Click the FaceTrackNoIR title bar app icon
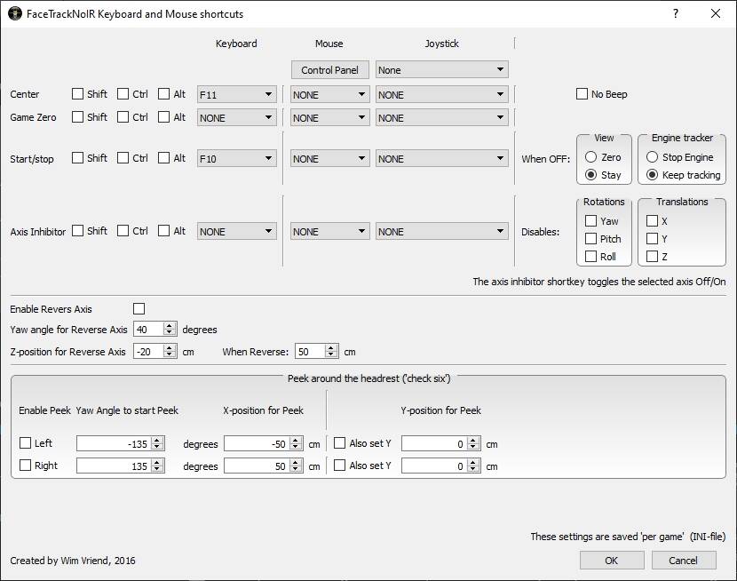Viewport: 737px width, 581px height. coord(15,13)
